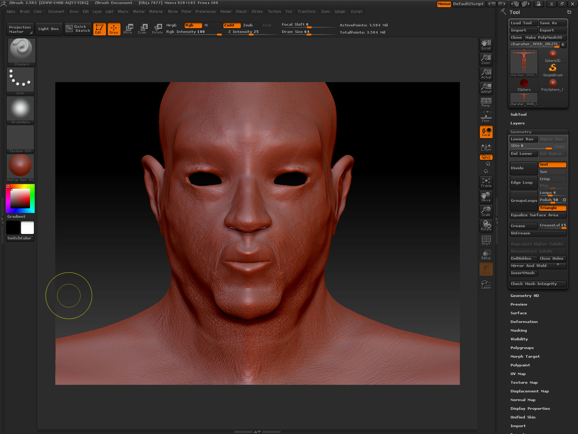The image size is (578, 434).
Task: Click the Make PolyMesh3D button
Action: click(545, 38)
